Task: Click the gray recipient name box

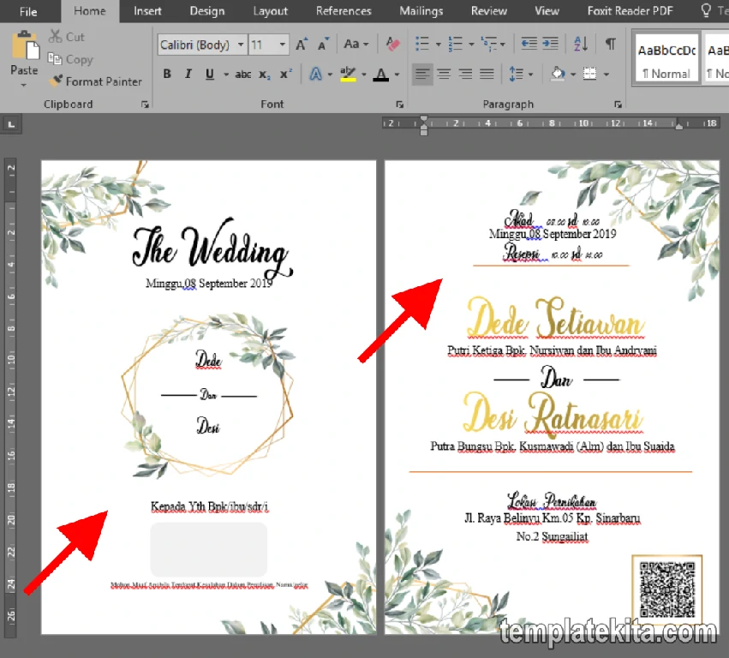Action: click(x=209, y=548)
